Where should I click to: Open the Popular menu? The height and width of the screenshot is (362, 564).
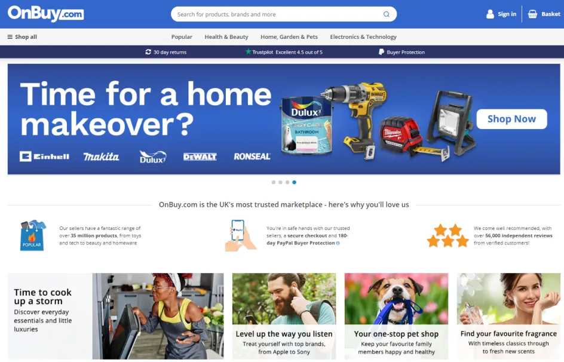click(182, 36)
